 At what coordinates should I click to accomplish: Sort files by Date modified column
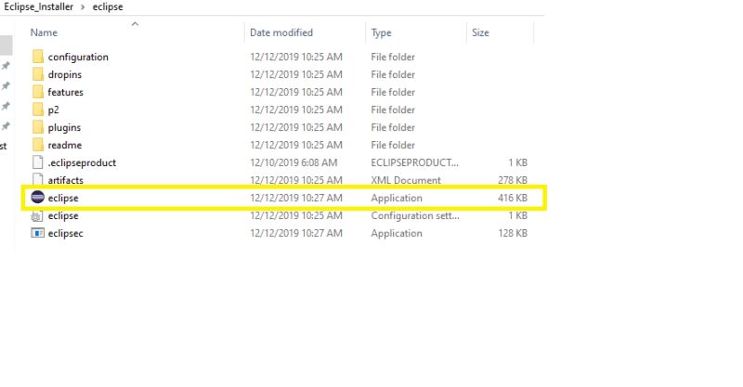tap(281, 32)
